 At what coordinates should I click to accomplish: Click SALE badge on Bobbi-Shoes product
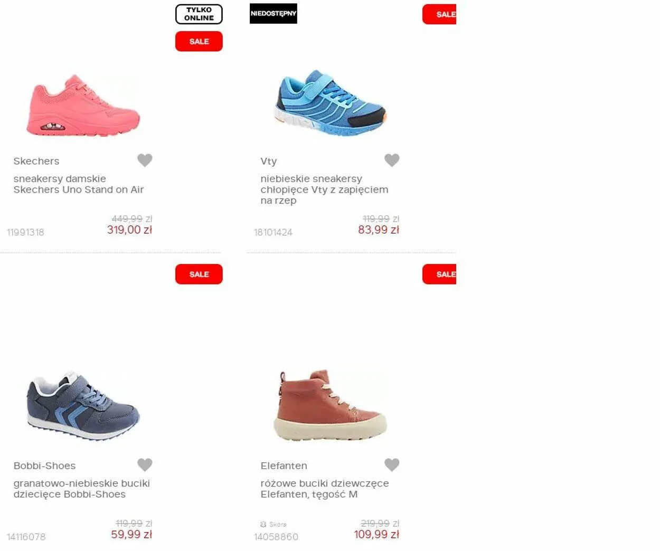[199, 274]
